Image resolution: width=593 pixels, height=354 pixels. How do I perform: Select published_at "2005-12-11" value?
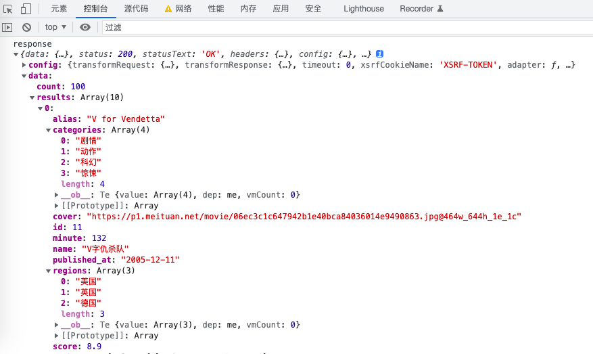tap(150, 260)
